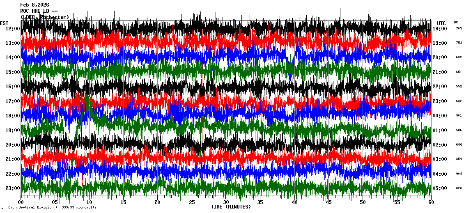Click the DC column header
This screenshot has width=464, height=213.
click(456, 22)
